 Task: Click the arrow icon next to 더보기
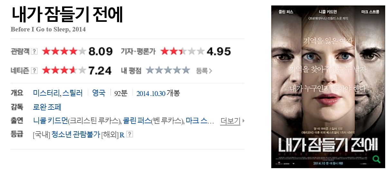[243, 121]
